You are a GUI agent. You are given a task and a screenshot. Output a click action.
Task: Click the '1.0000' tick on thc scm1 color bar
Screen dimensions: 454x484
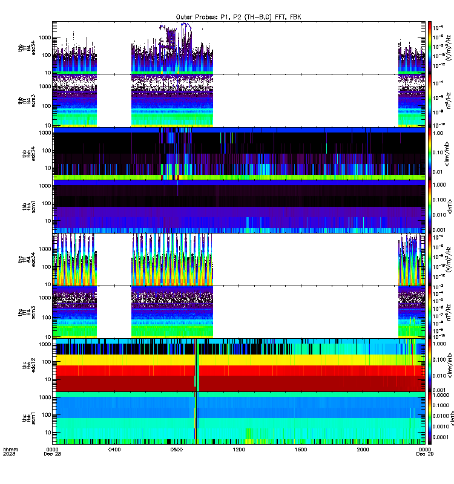click(441, 395)
